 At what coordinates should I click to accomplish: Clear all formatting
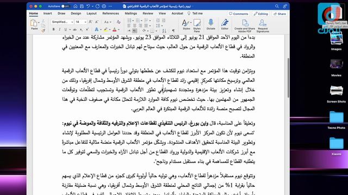[x=119, y=22]
